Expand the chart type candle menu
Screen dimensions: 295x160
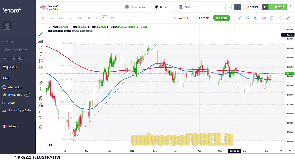point(247,18)
